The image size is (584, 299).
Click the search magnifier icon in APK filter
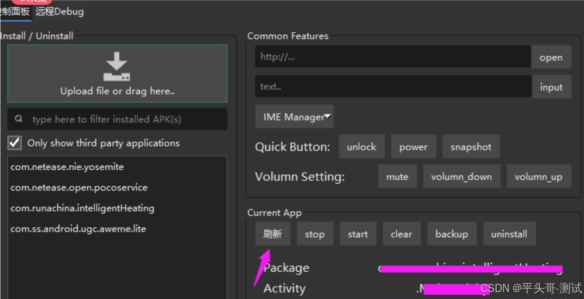coord(18,119)
